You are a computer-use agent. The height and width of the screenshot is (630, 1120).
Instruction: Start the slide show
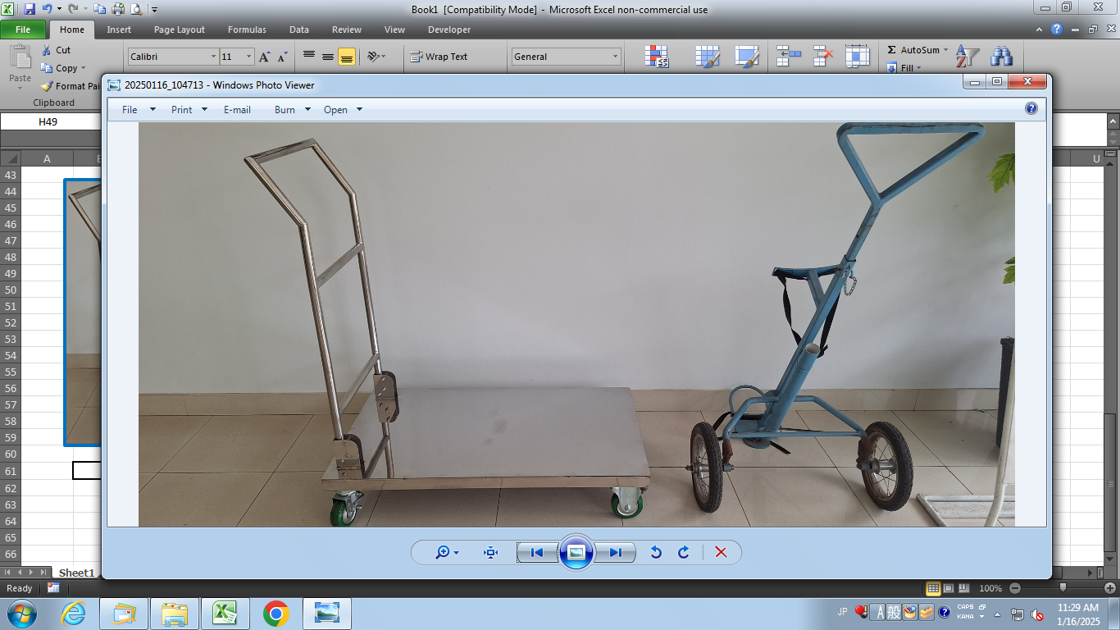coord(576,553)
